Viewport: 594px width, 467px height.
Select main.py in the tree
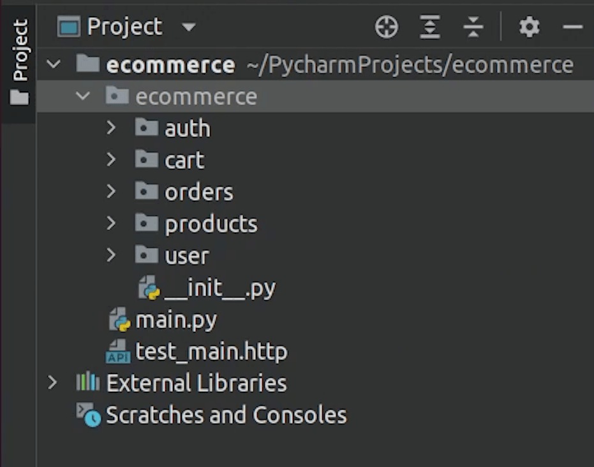[x=175, y=320]
